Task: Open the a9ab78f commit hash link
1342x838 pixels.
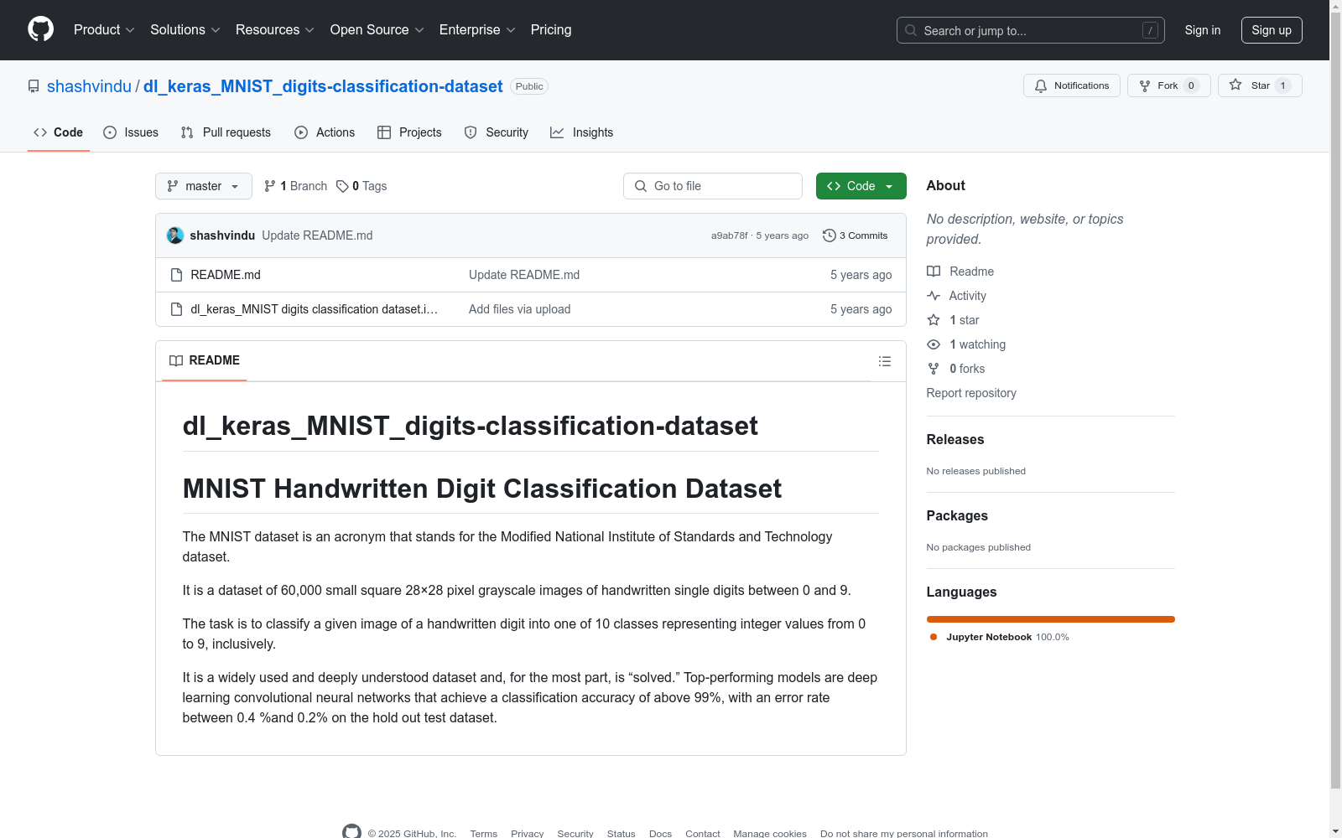Action: click(730, 235)
